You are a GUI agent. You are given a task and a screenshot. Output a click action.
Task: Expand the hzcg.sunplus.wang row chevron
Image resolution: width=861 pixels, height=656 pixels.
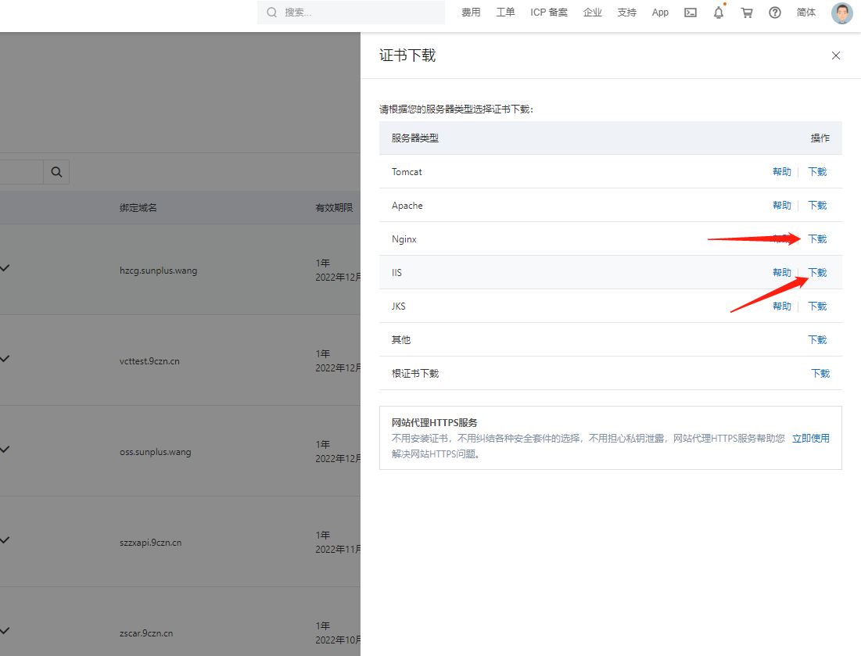coord(5,268)
